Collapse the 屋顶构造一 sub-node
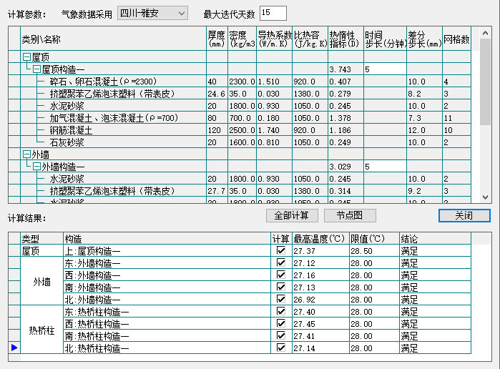This screenshot has width=500, height=369. pyautogui.click(x=36, y=69)
